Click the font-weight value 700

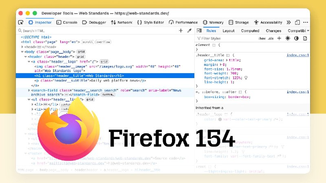[x=233, y=73]
